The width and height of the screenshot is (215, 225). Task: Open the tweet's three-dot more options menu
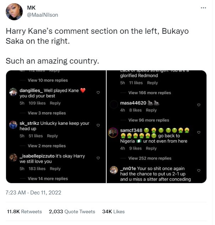pyautogui.click(x=203, y=7)
